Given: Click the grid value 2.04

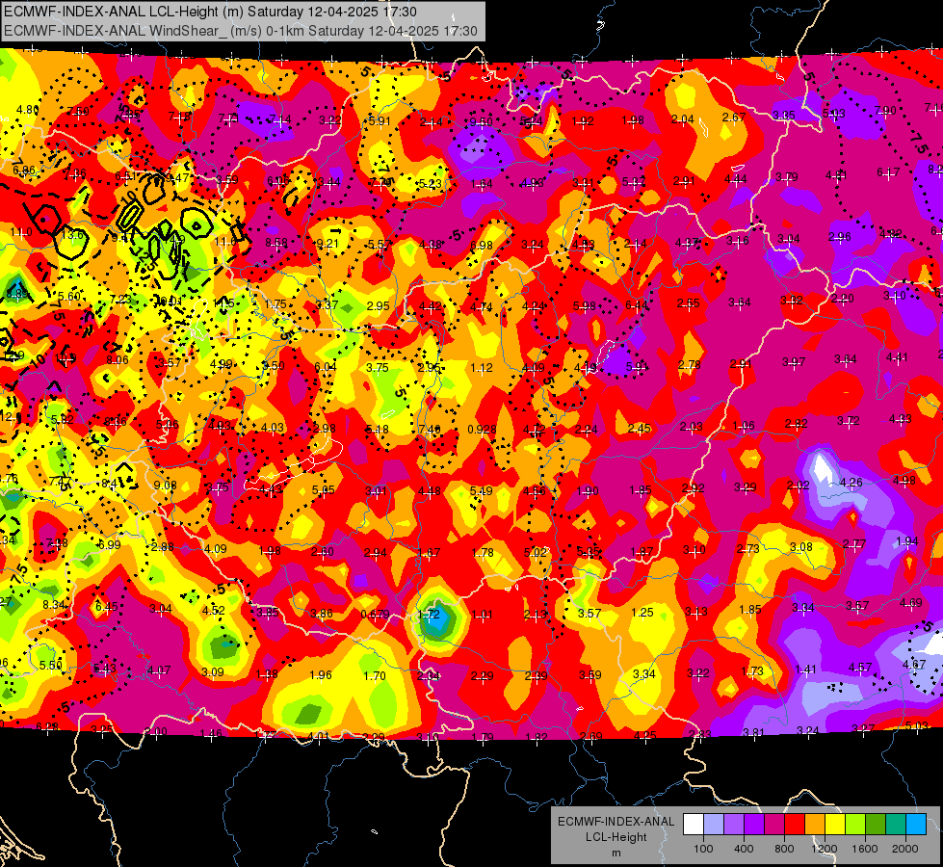Looking at the screenshot, I should pos(683,119).
